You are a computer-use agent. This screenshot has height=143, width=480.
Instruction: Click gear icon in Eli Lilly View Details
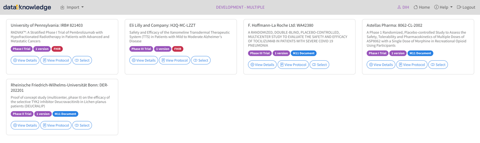[x=134, y=60]
